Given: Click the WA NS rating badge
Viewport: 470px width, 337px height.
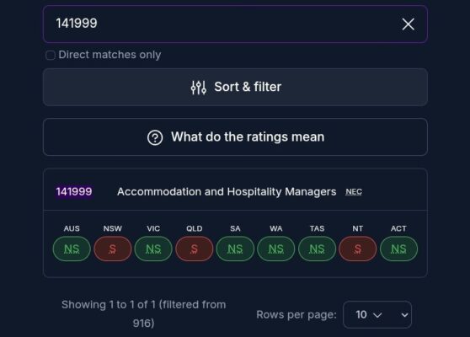Looking at the screenshot, I should [x=276, y=249].
